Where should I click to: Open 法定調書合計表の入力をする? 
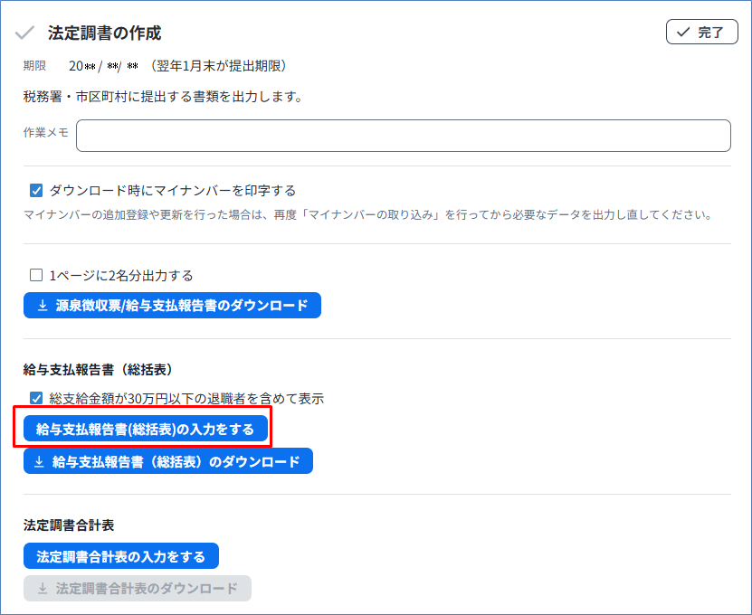tap(120, 555)
